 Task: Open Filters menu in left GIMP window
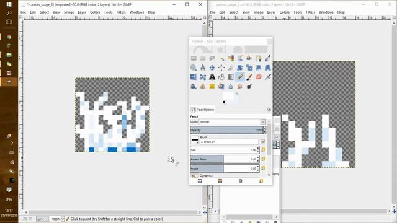pyautogui.click(x=121, y=12)
